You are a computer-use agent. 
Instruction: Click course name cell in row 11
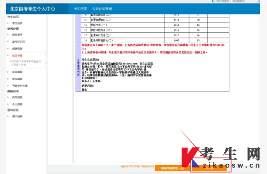[x=127, y=25]
